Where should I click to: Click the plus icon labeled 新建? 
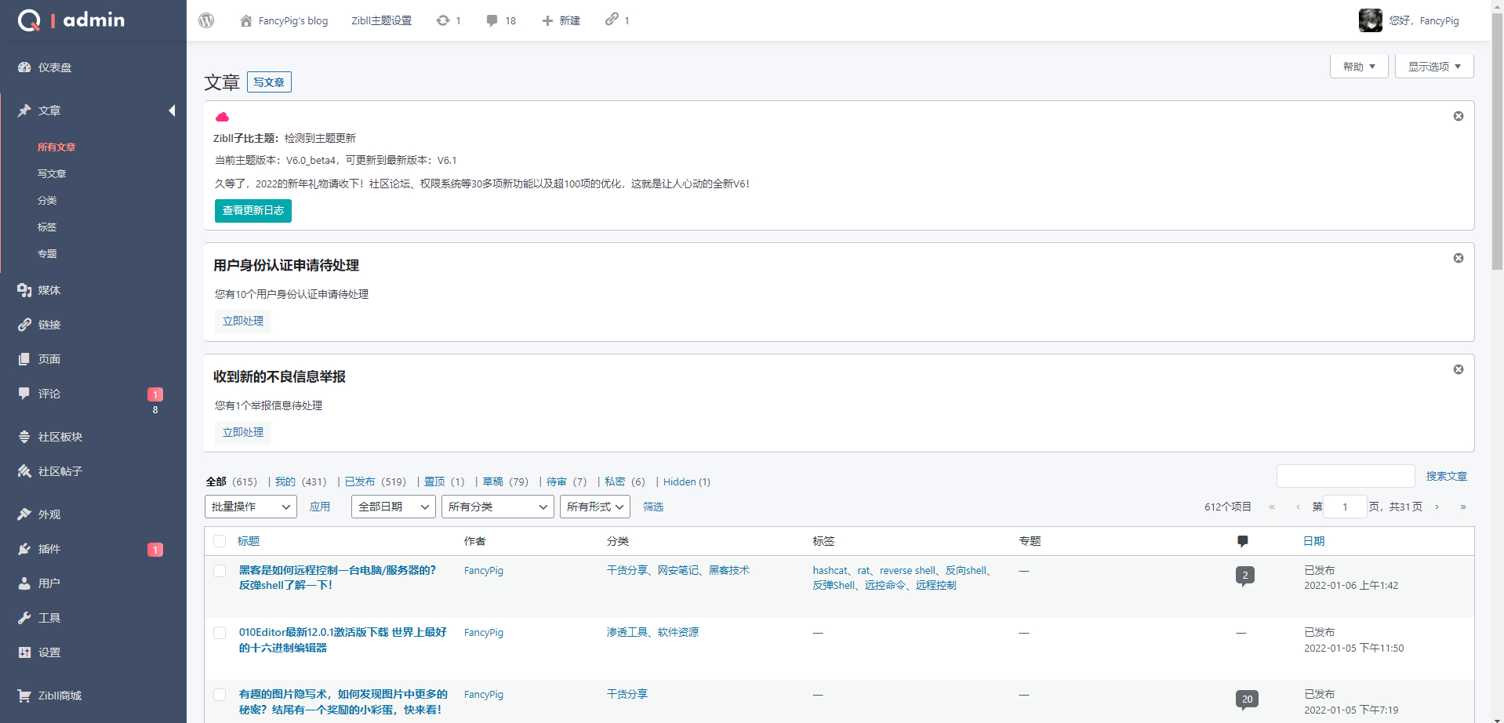[x=547, y=20]
